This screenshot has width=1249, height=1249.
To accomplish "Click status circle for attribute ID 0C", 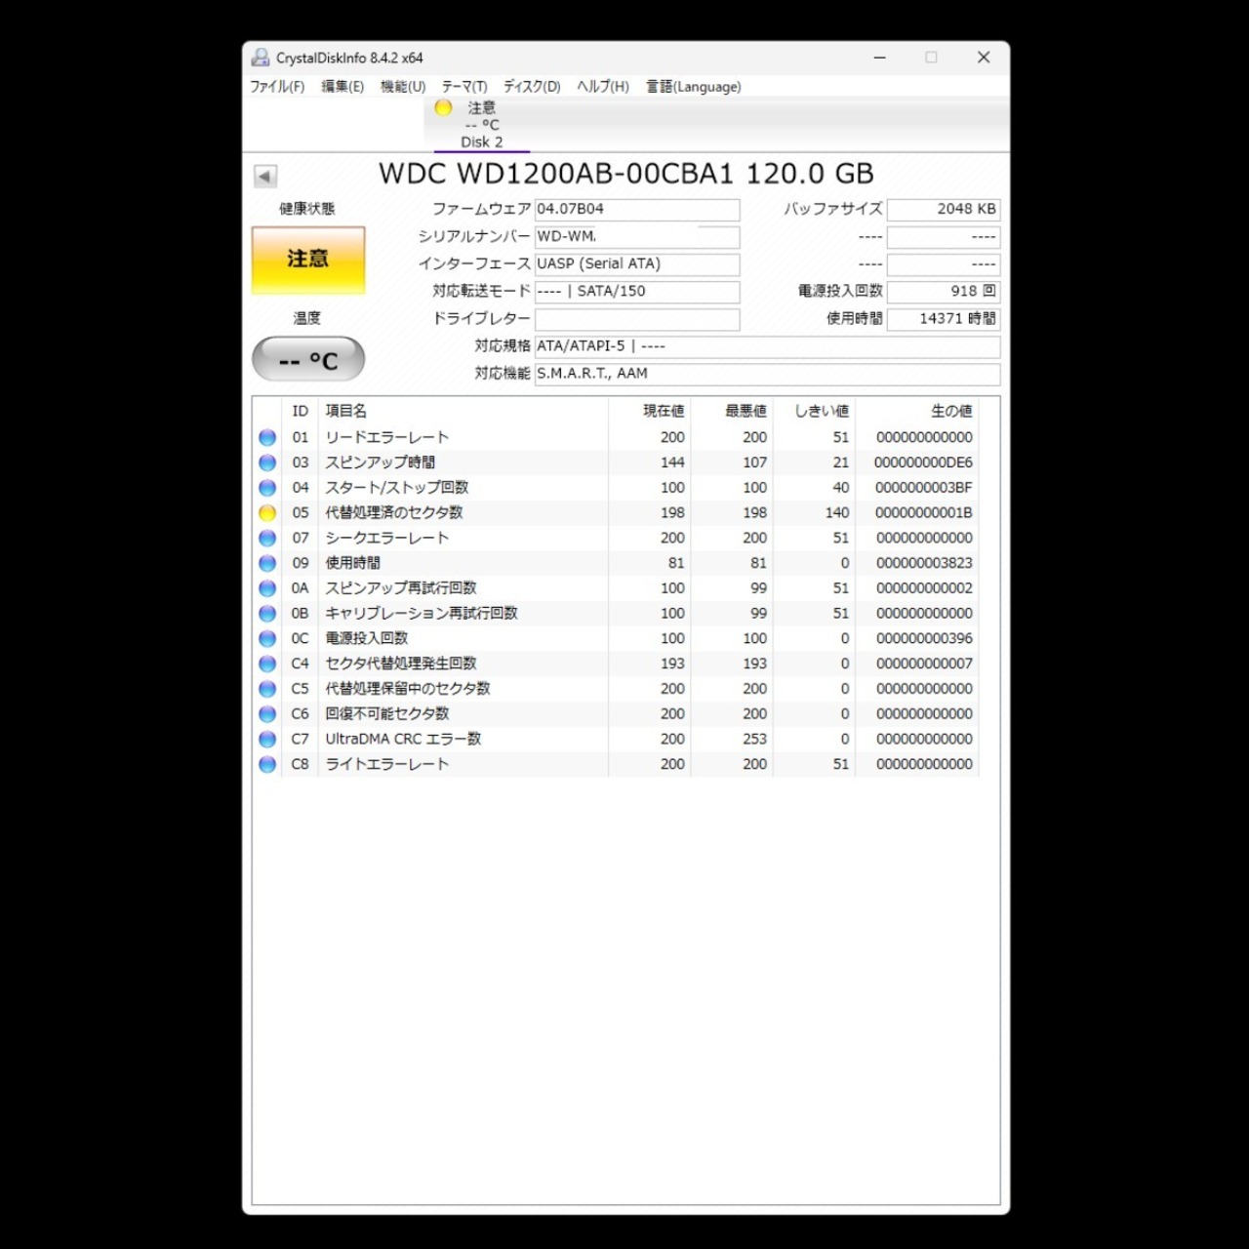I will (x=267, y=639).
